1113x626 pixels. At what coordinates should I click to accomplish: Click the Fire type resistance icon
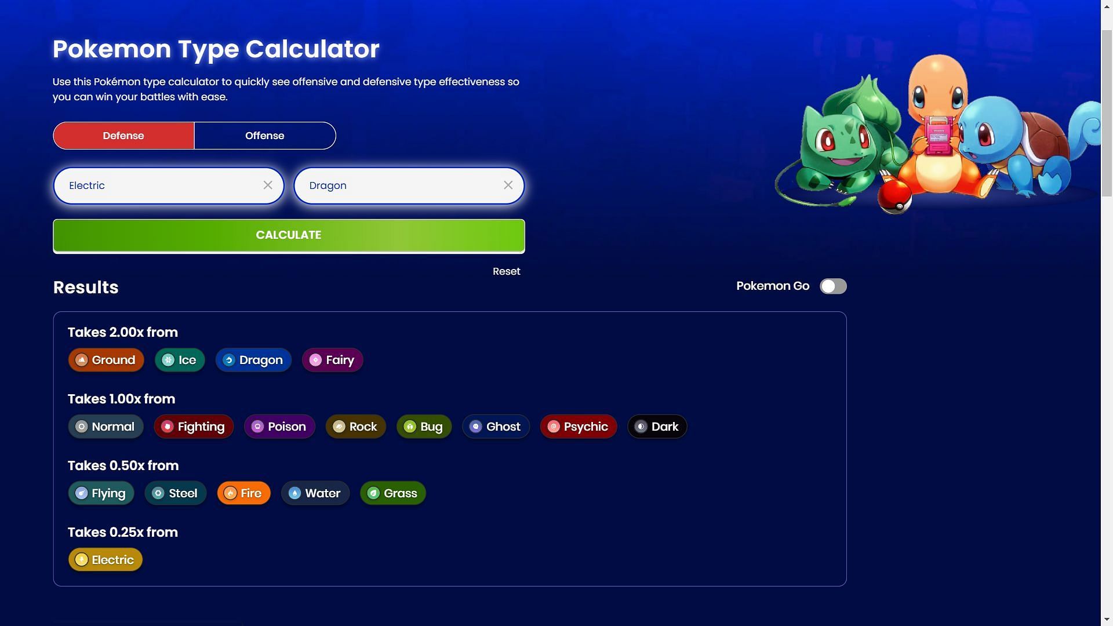coord(230,492)
